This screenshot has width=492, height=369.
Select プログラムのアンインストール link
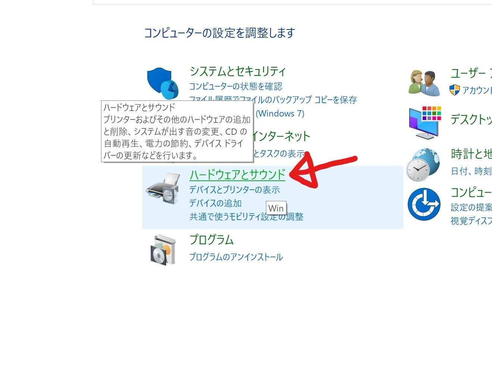click(x=236, y=257)
